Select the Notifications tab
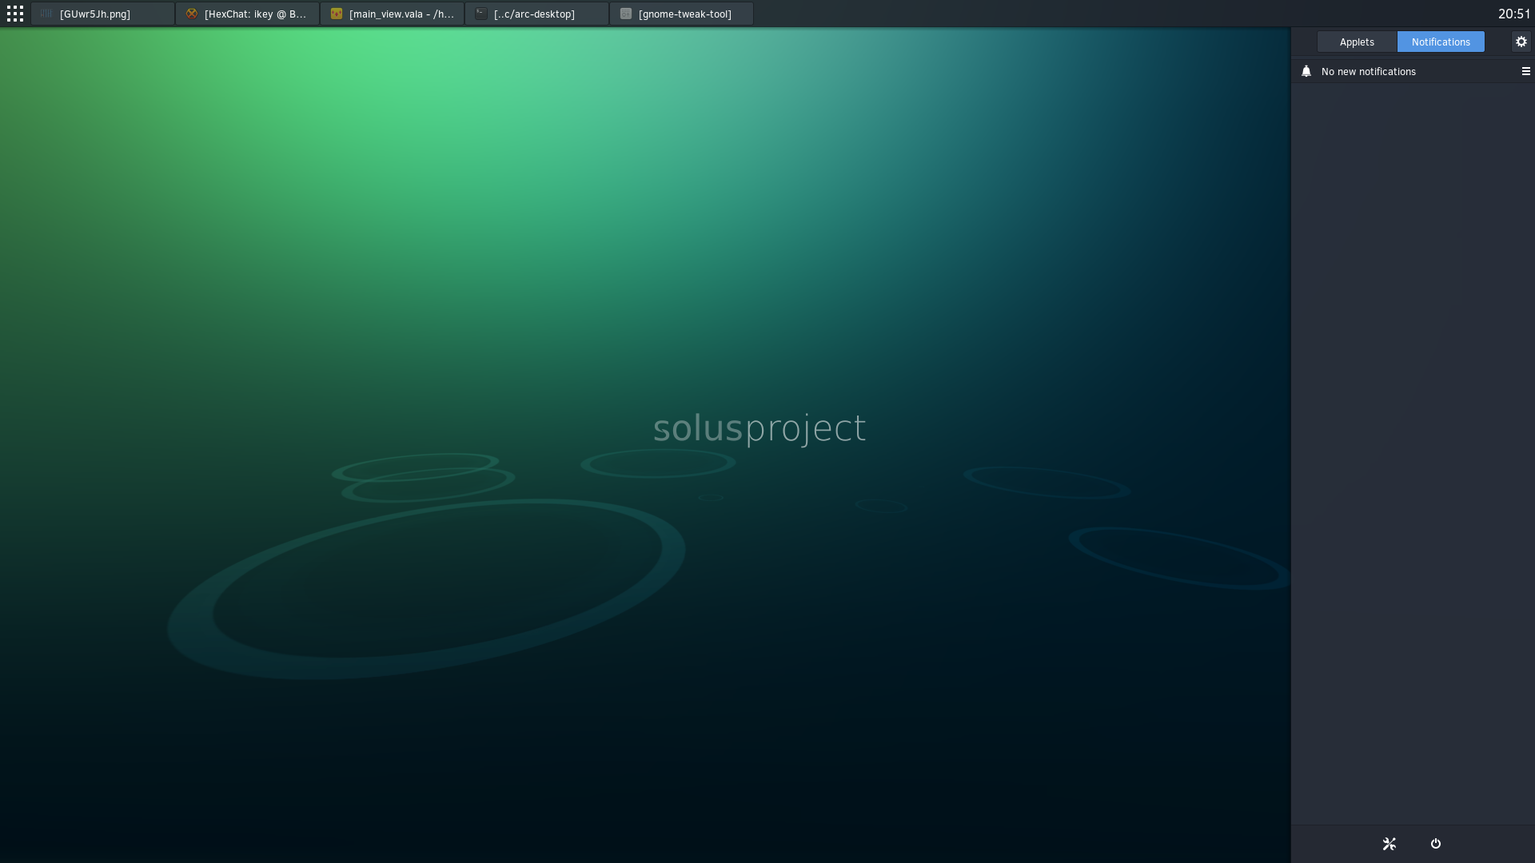The image size is (1535, 863). click(1441, 42)
